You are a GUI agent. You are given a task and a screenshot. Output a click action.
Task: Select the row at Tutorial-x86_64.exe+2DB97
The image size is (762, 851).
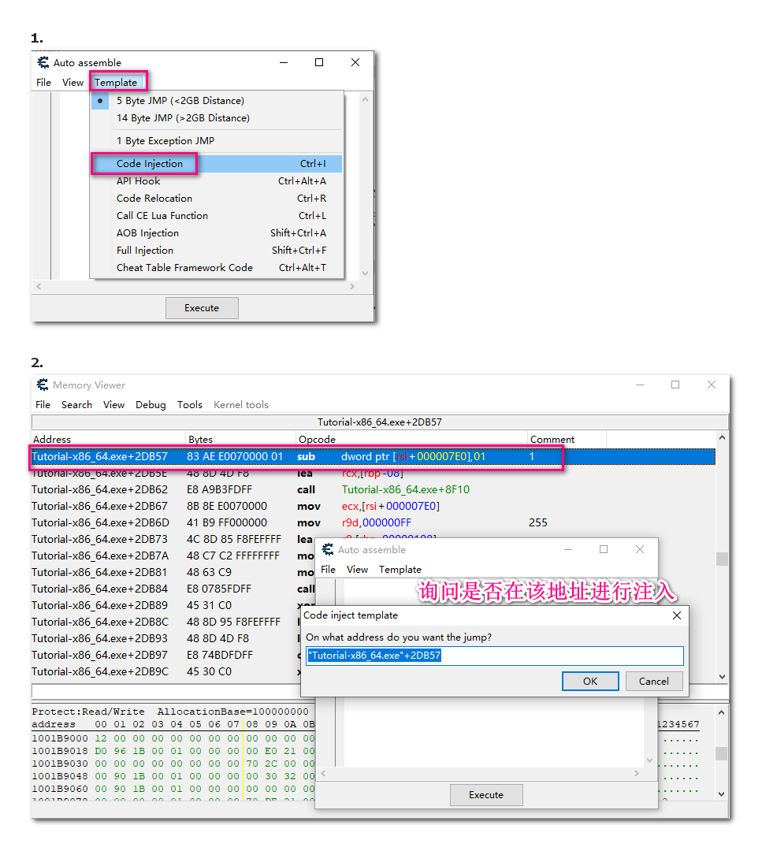tap(165, 655)
